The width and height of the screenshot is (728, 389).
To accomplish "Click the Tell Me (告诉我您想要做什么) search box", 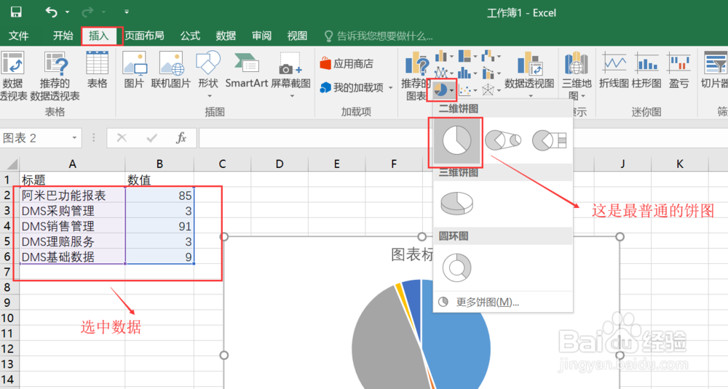I will pos(379,36).
